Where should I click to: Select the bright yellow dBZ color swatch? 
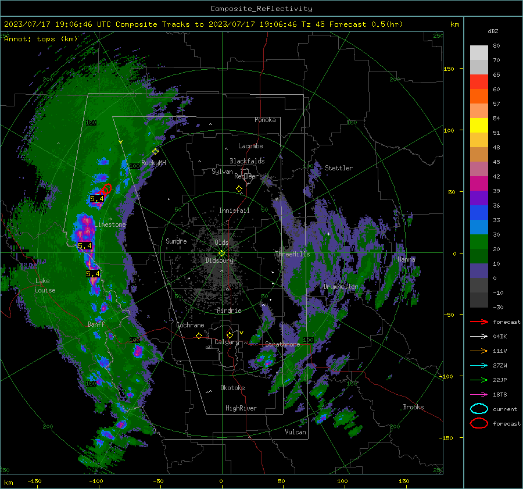(x=479, y=126)
